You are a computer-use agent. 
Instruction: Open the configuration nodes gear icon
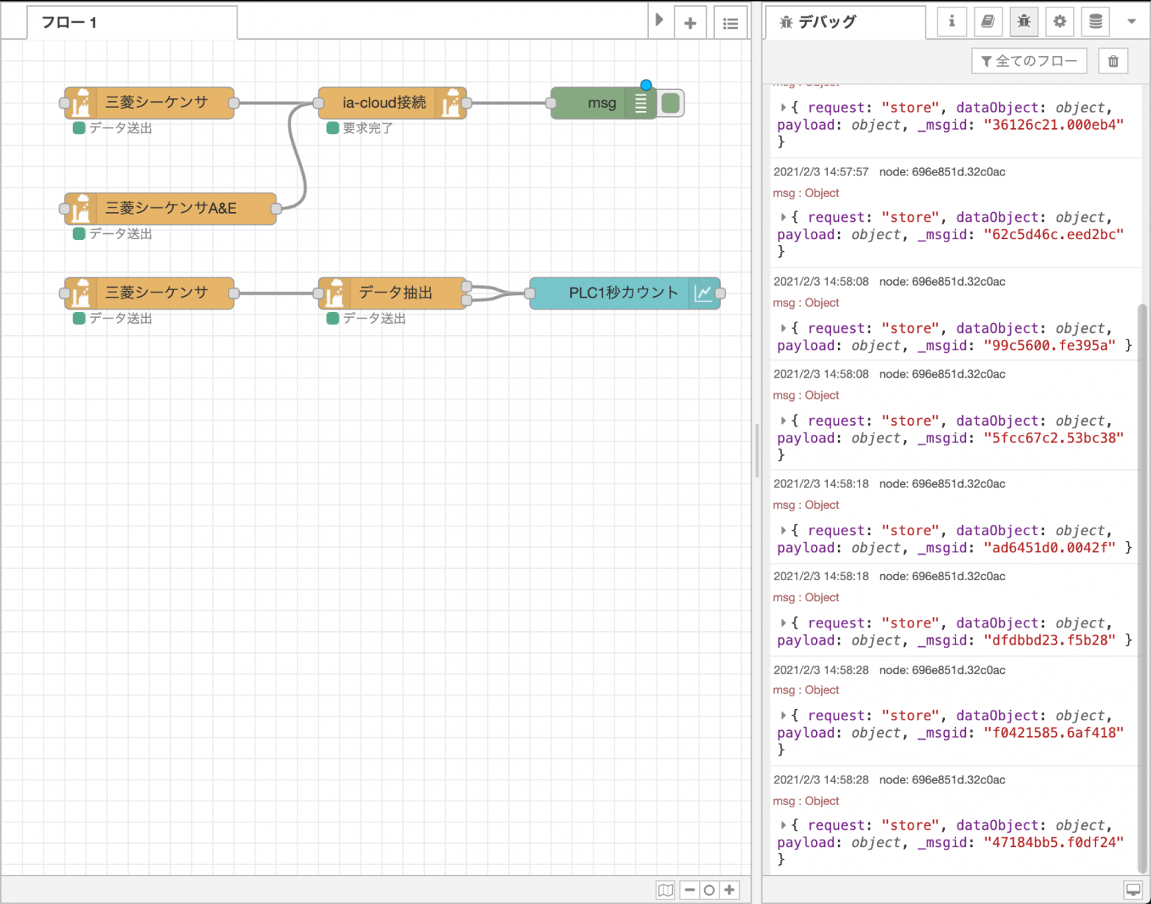1060,22
